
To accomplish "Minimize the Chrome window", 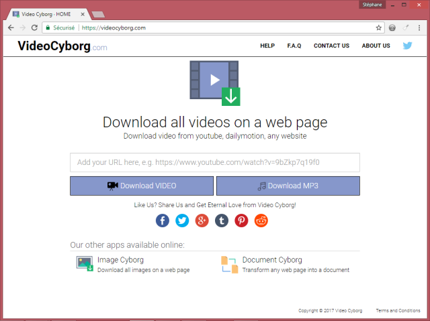I will point(392,5).
